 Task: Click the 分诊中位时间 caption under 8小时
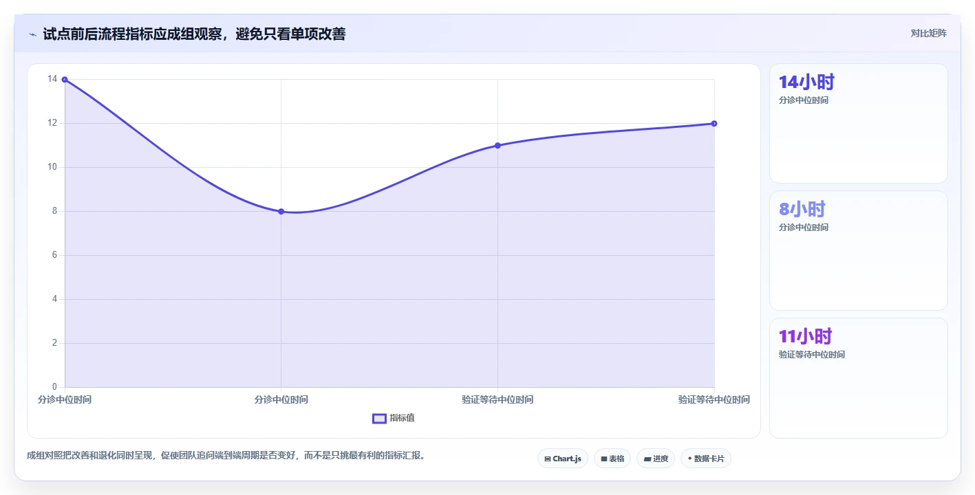(804, 228)
